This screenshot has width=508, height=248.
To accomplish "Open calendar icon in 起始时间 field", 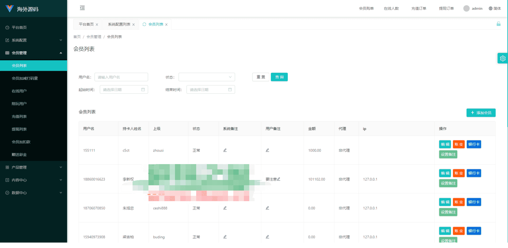I will click(x=143, y=89).
